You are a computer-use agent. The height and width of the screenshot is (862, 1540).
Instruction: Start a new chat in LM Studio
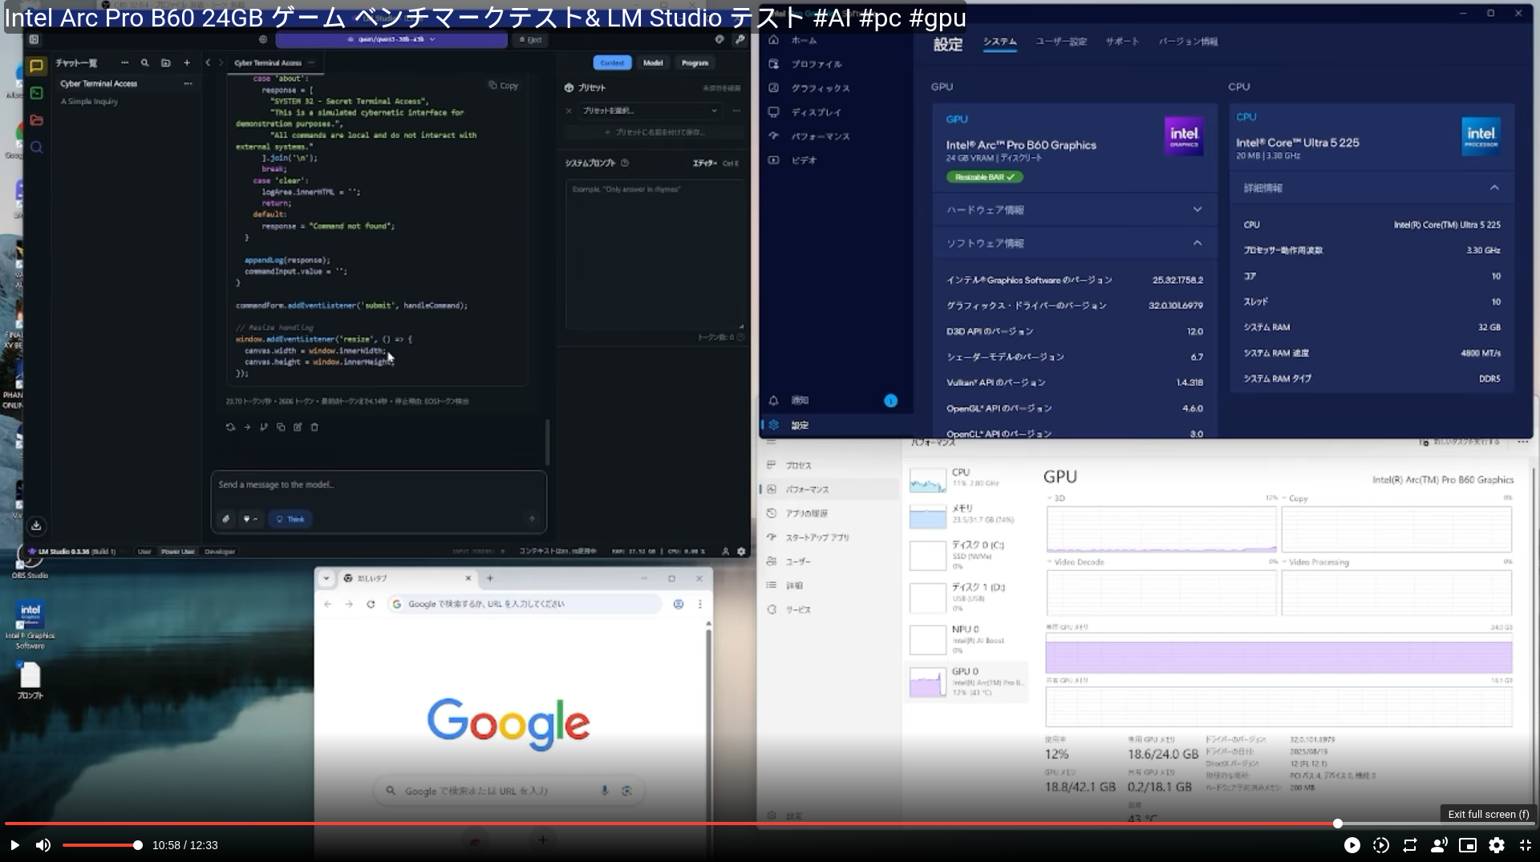point(187,63)
